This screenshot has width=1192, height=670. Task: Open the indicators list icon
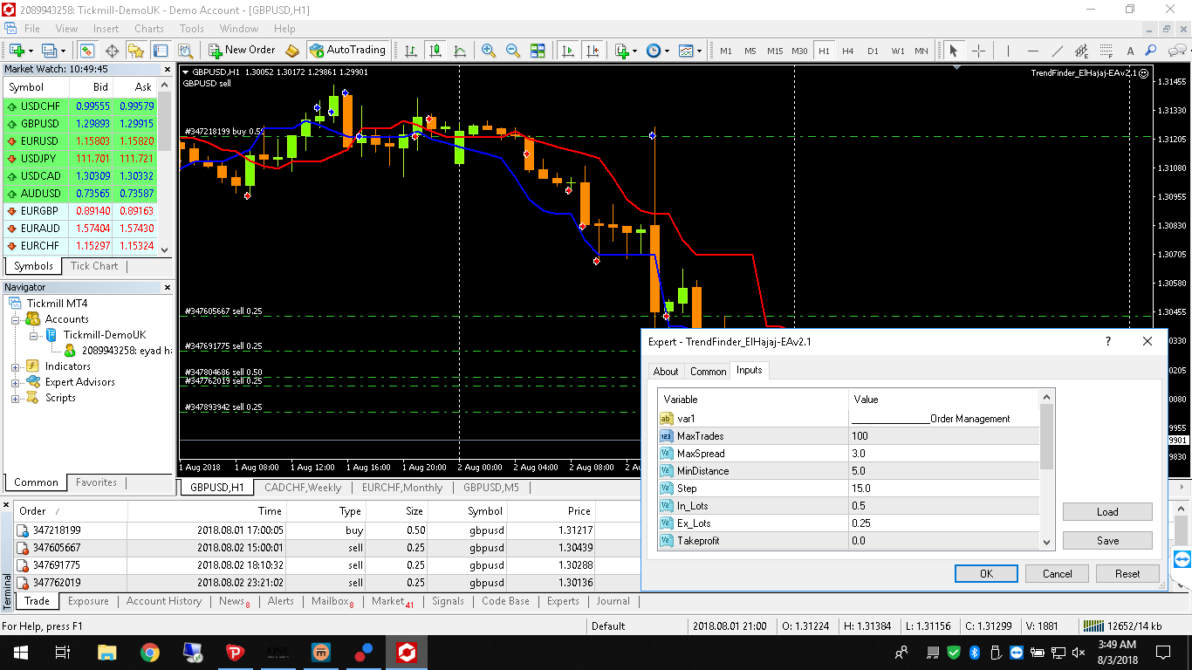pyautogui.click(x=622, y=51)
